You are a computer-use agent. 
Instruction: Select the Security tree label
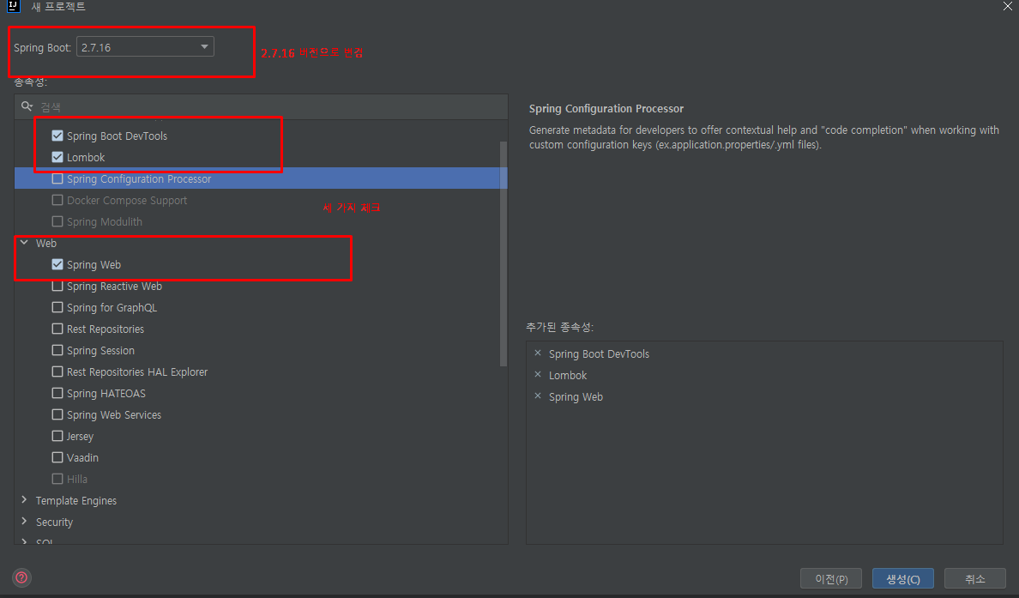(x=54, y=522)
